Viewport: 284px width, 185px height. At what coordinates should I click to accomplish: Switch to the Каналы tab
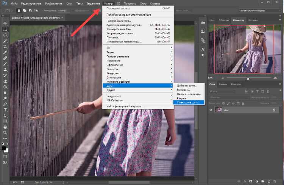click(x=223, y=84)
